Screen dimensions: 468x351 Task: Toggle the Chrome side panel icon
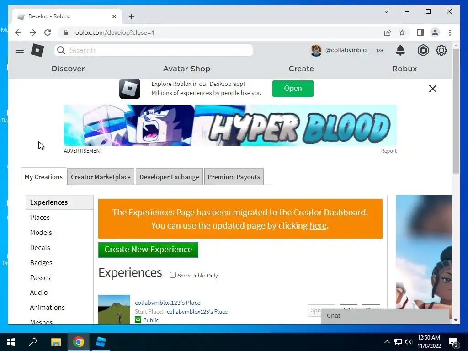click(420, 32)
